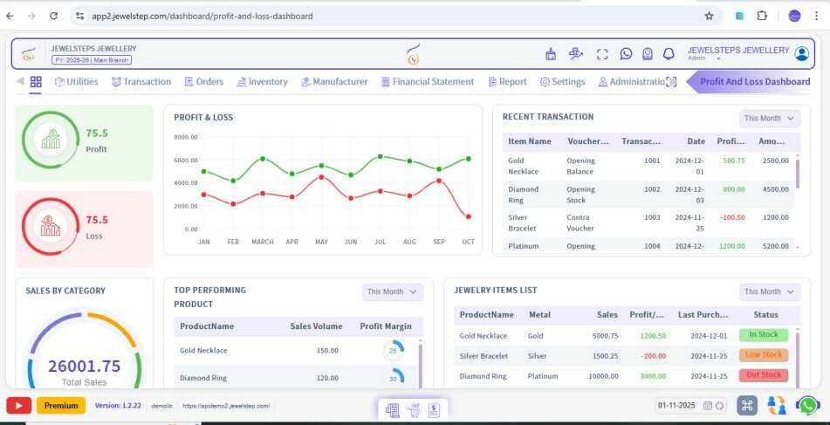Click the barcode scan icon beside Administration
This screenshot has width=830, height=425.
coord(671,82)
